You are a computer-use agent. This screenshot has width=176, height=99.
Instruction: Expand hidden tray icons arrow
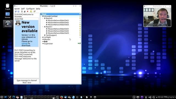click(157, 97)
